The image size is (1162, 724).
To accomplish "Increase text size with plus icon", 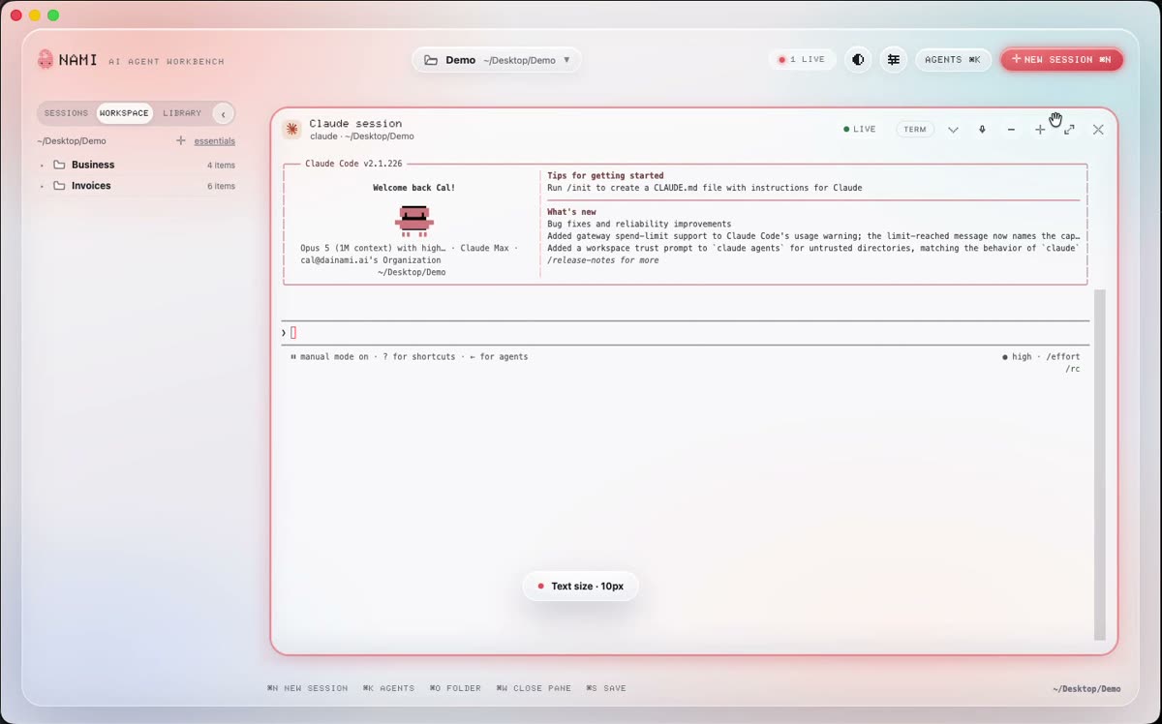I will click(x=1040, y=130).
